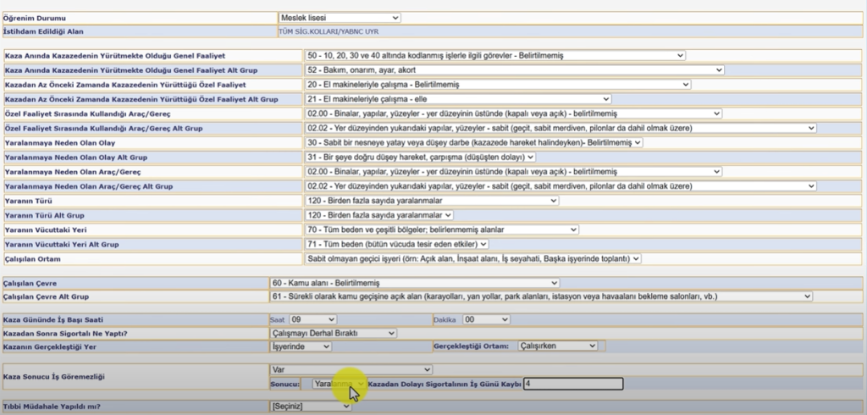Expand Yaranın Türü Alt Grup dropdown
867x415 pixels.
click(378, 215)
